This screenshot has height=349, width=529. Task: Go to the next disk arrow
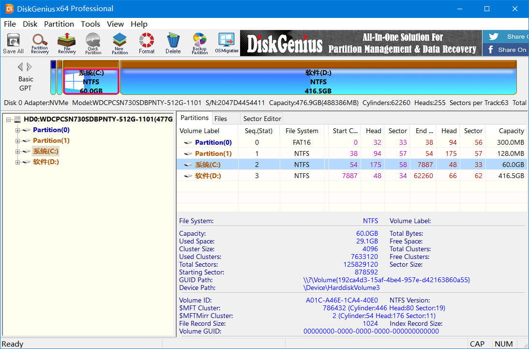click(x=30, y=67)
